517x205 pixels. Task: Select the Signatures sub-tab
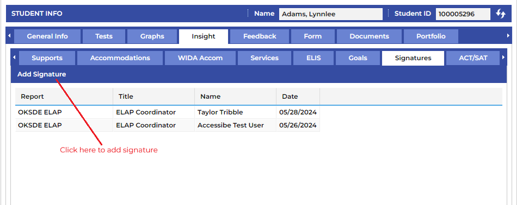(x=413, y=58)
